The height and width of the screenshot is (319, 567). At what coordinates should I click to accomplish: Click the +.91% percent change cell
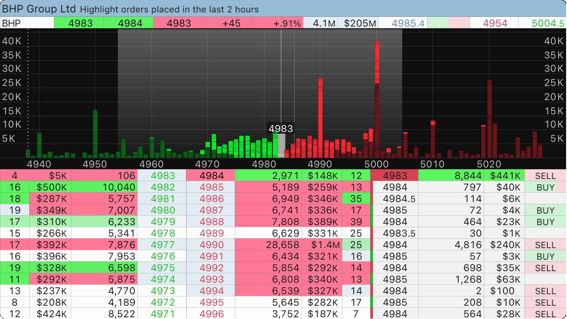point(278,23)
